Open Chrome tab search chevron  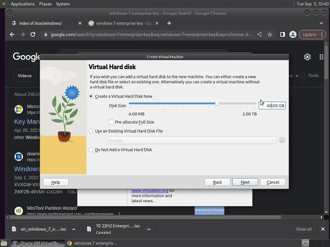321,23
